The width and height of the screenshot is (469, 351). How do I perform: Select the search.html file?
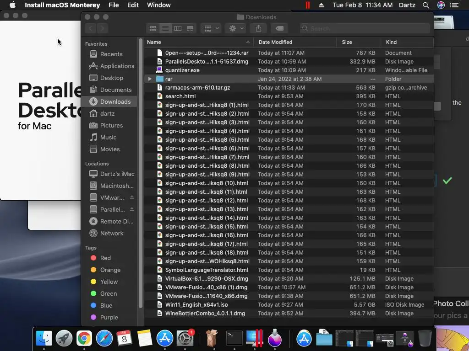289,96
